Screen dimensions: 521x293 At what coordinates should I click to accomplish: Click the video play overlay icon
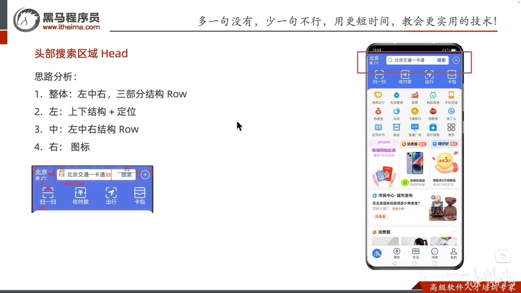coord(503,256)
